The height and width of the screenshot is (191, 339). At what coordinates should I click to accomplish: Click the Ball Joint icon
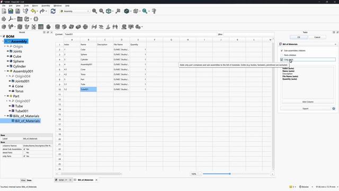[x=85, y=27]
